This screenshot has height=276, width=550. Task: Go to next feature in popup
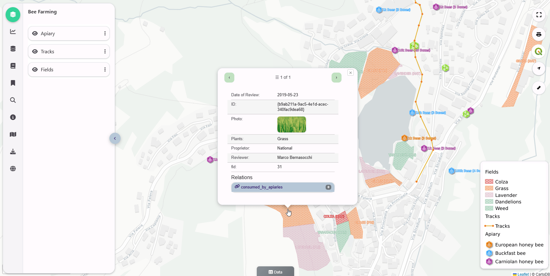[x=336, y=78]
